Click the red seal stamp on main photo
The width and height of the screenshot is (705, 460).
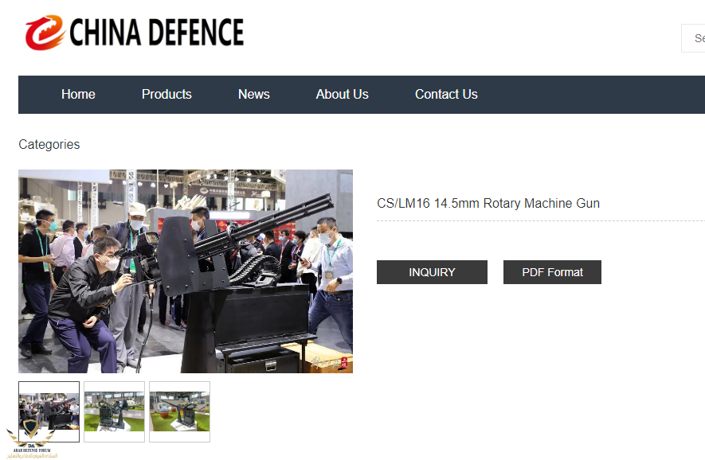pyautogui.click(x=343, y=363)
